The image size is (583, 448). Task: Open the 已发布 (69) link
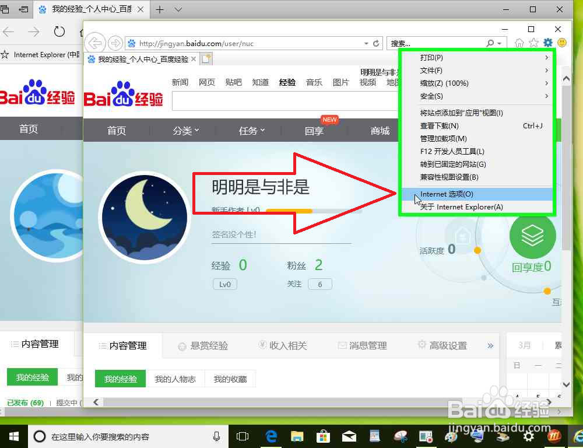(x=25, y=402)
